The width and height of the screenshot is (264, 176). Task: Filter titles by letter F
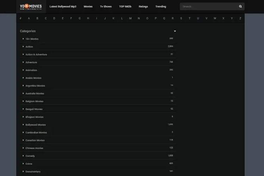[71, 18]
